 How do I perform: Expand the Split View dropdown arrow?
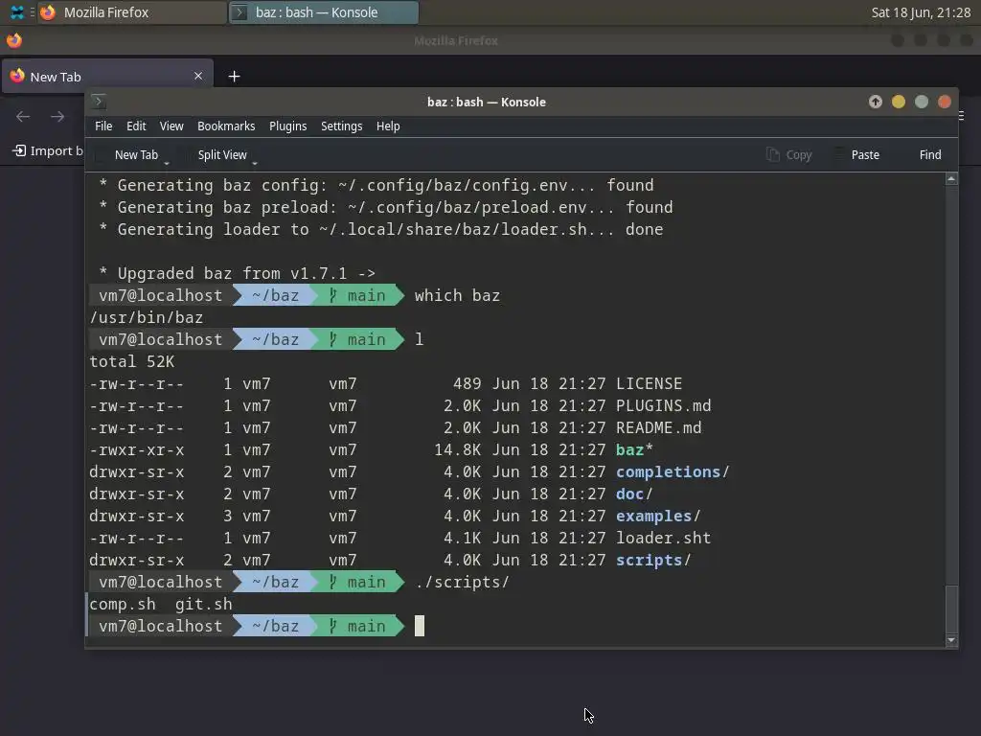(x=255, y=163)
